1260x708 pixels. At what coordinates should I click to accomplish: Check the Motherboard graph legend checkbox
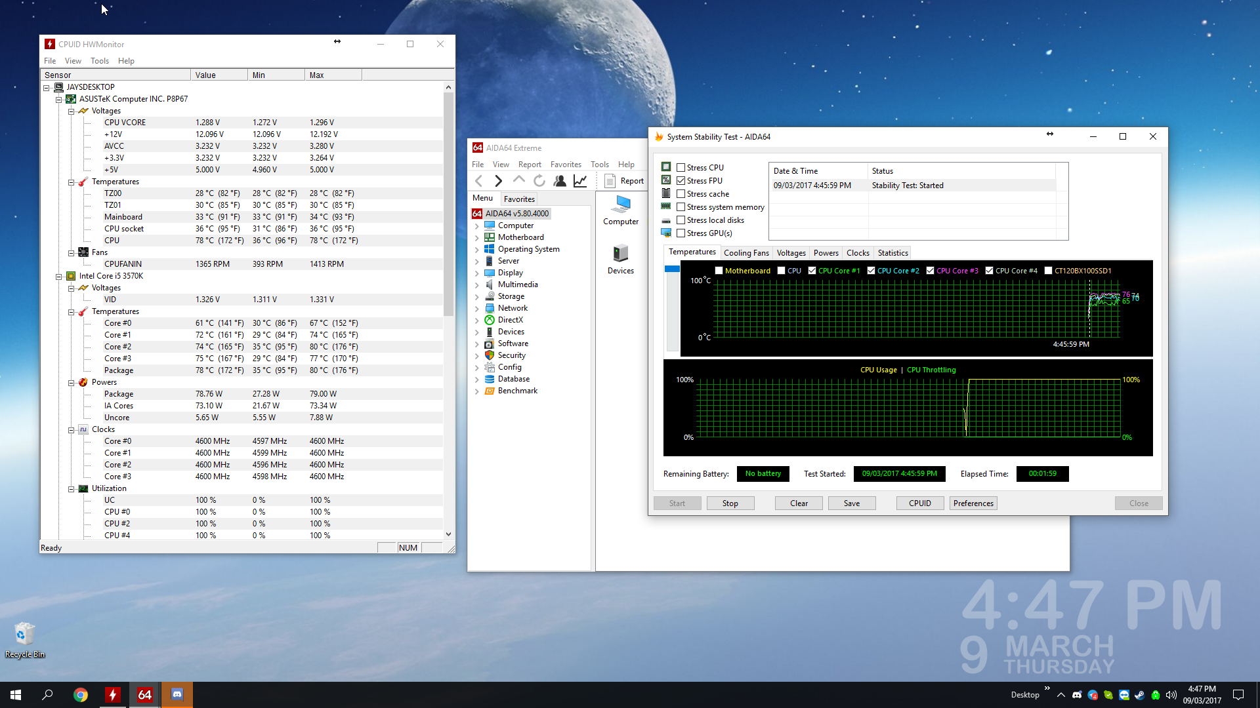tap(719, 271)
